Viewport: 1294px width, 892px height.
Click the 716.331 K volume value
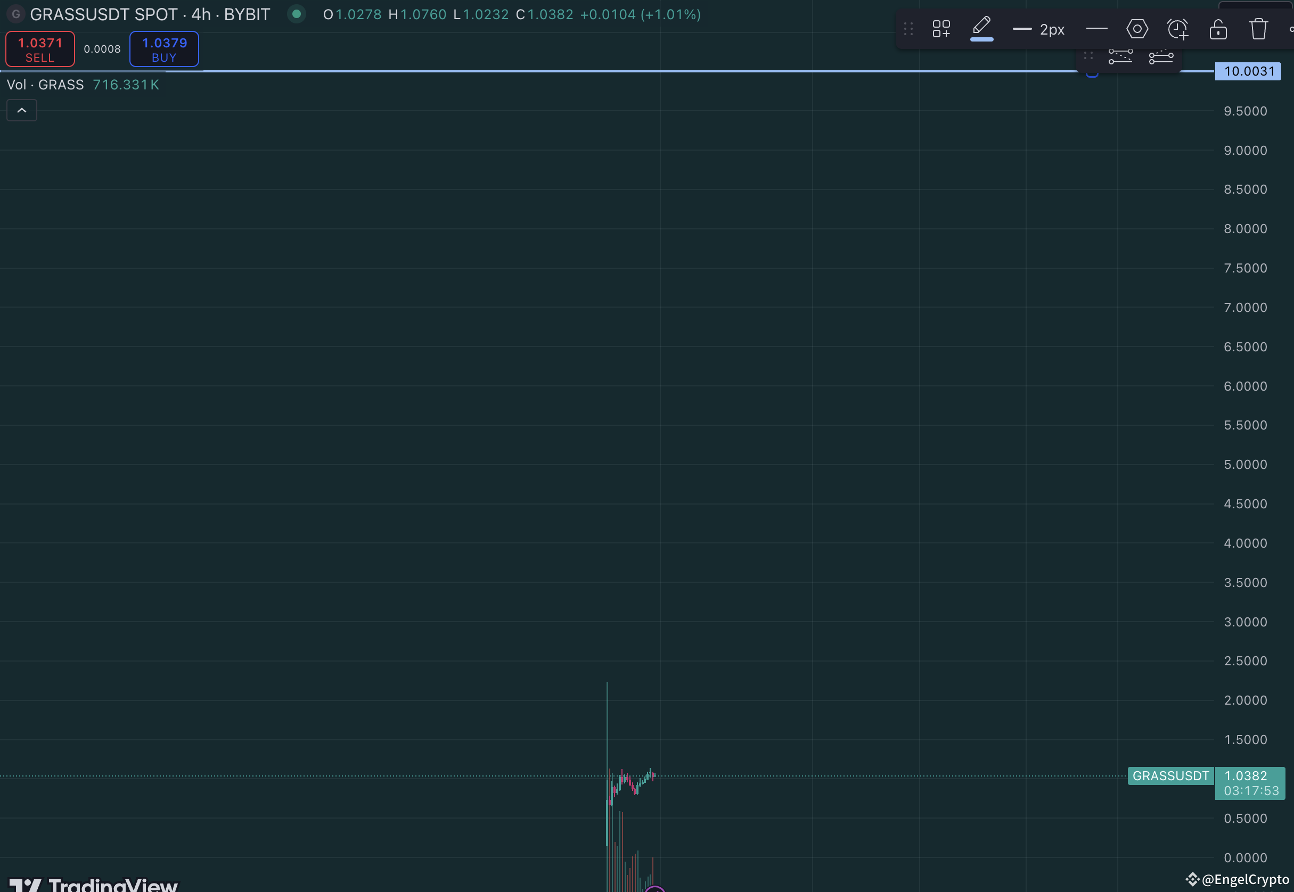pyautogui.click(x=126, y=85)
